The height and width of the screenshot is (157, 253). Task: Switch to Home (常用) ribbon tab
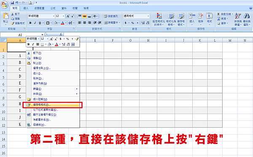click(x=15, y=8)
